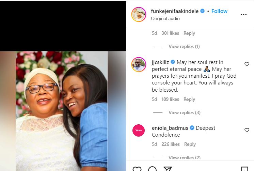Image resolution: width=254 pixels, height=171 pixels.
Task: Reply to eniola_badmus's comment
Action: click(190, 144)
